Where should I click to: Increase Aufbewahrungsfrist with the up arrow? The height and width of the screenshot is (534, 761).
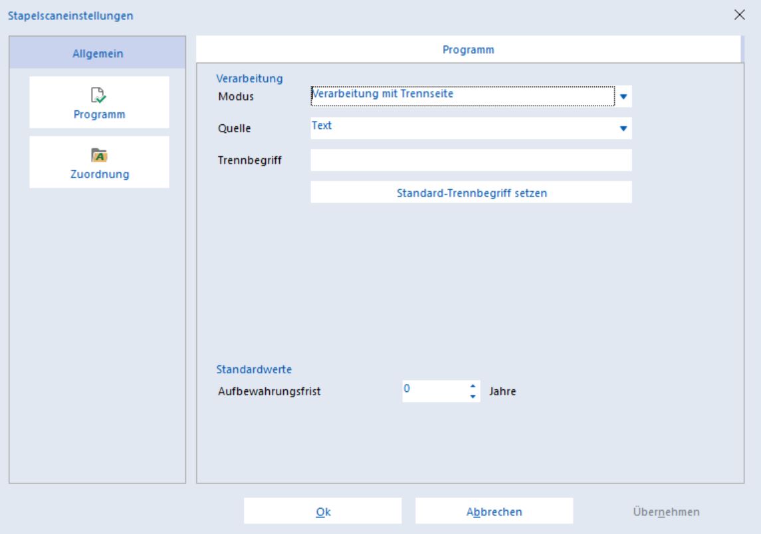[473, 386]
